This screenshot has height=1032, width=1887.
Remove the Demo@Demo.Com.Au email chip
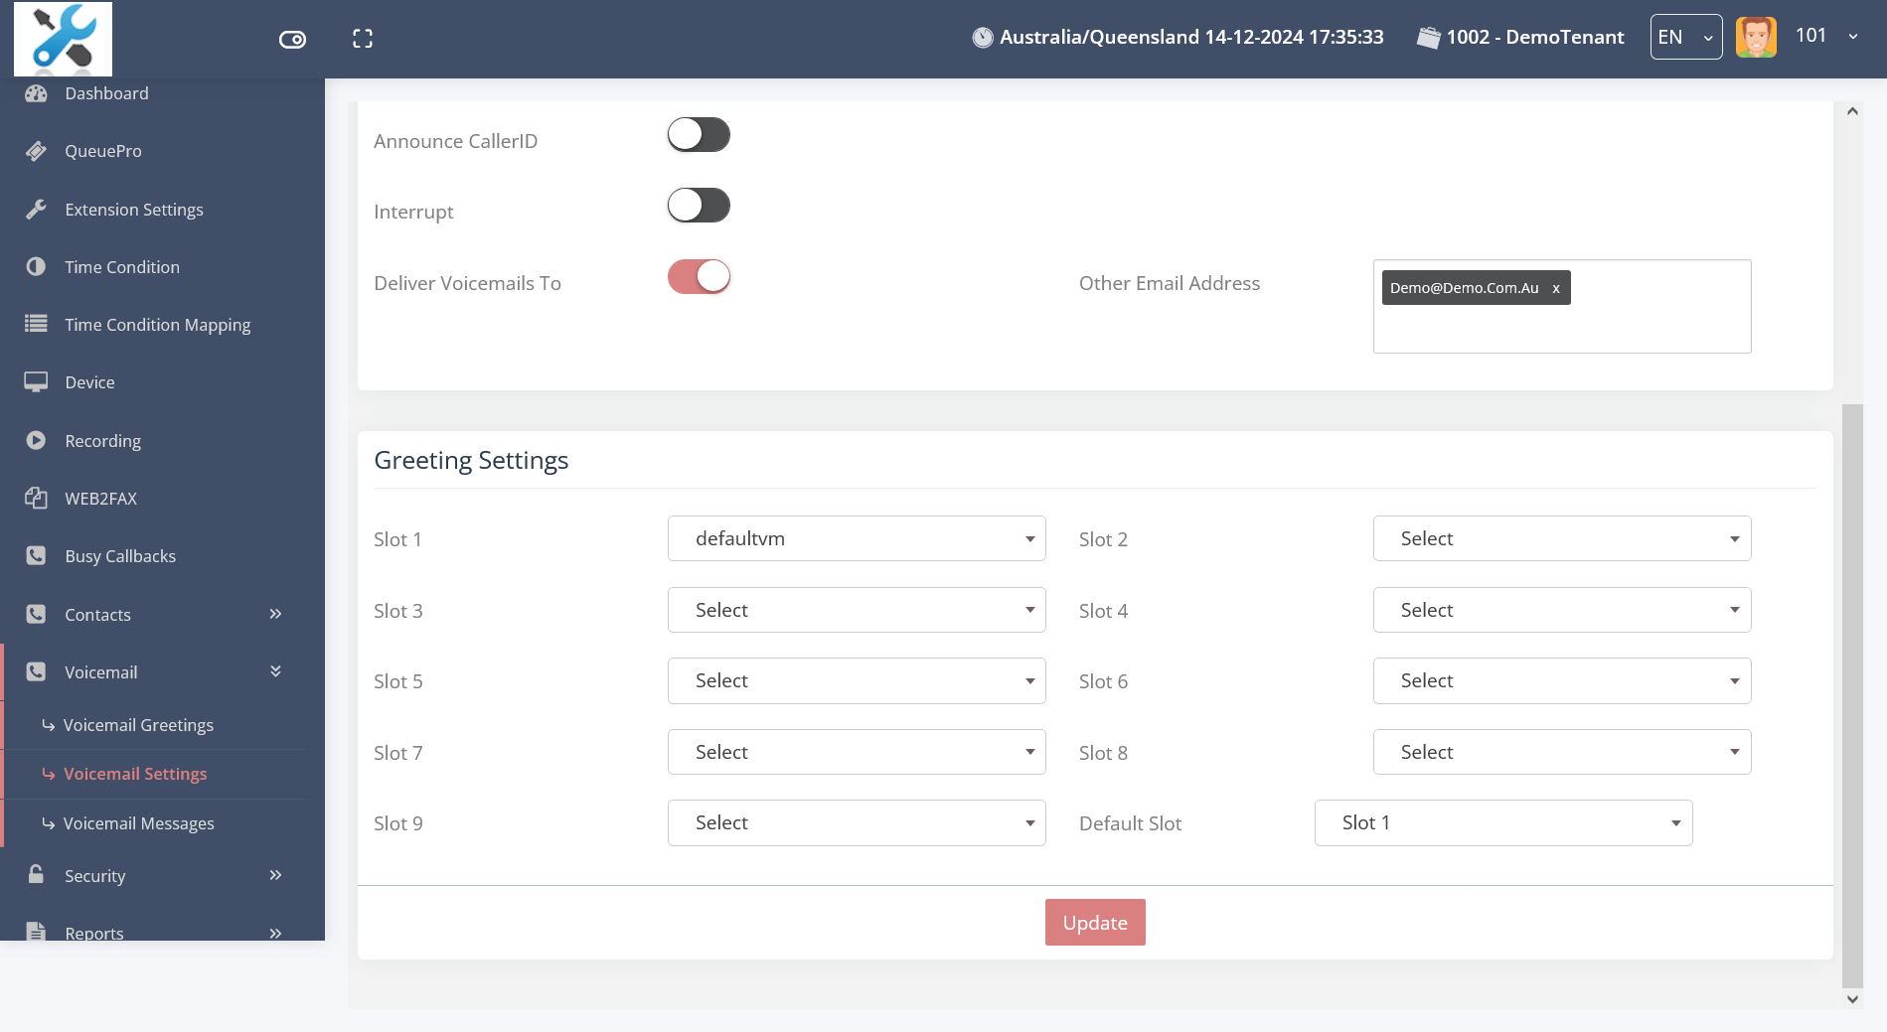click(x=1555, y=288)
